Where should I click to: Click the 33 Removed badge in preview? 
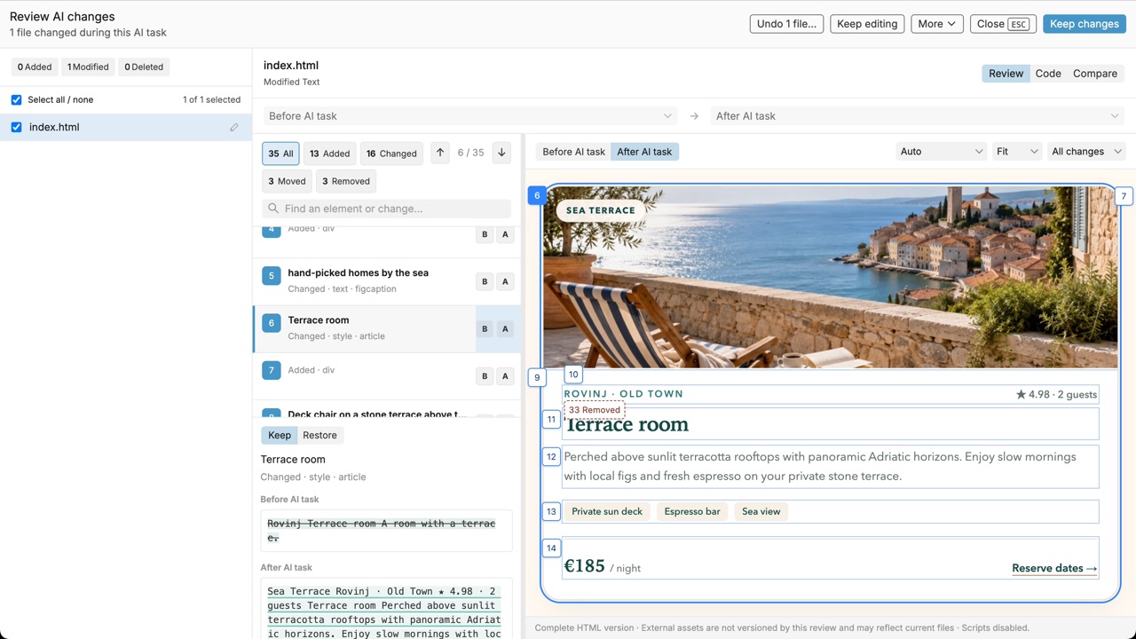click(595, 410)
